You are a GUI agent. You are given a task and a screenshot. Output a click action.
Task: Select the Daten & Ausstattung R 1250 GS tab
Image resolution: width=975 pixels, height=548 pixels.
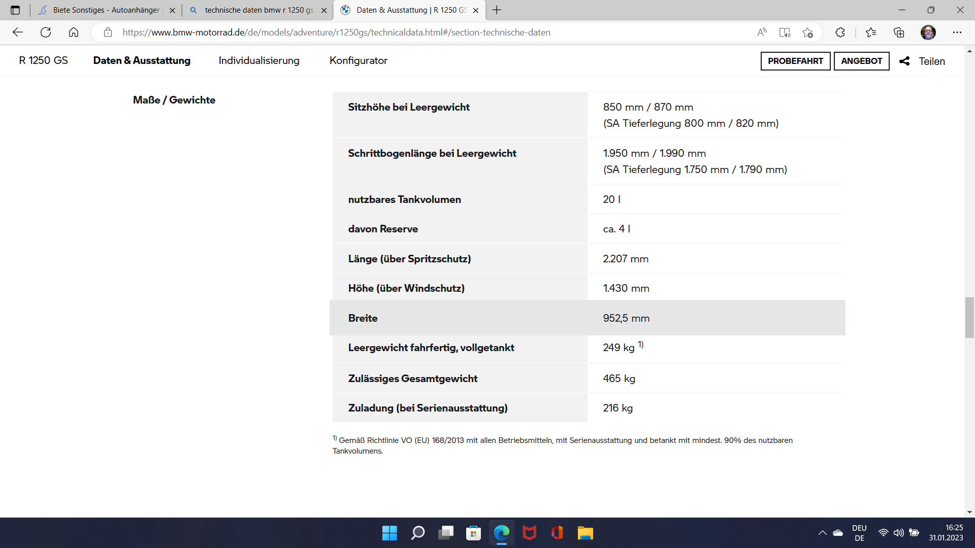(409, 10)
